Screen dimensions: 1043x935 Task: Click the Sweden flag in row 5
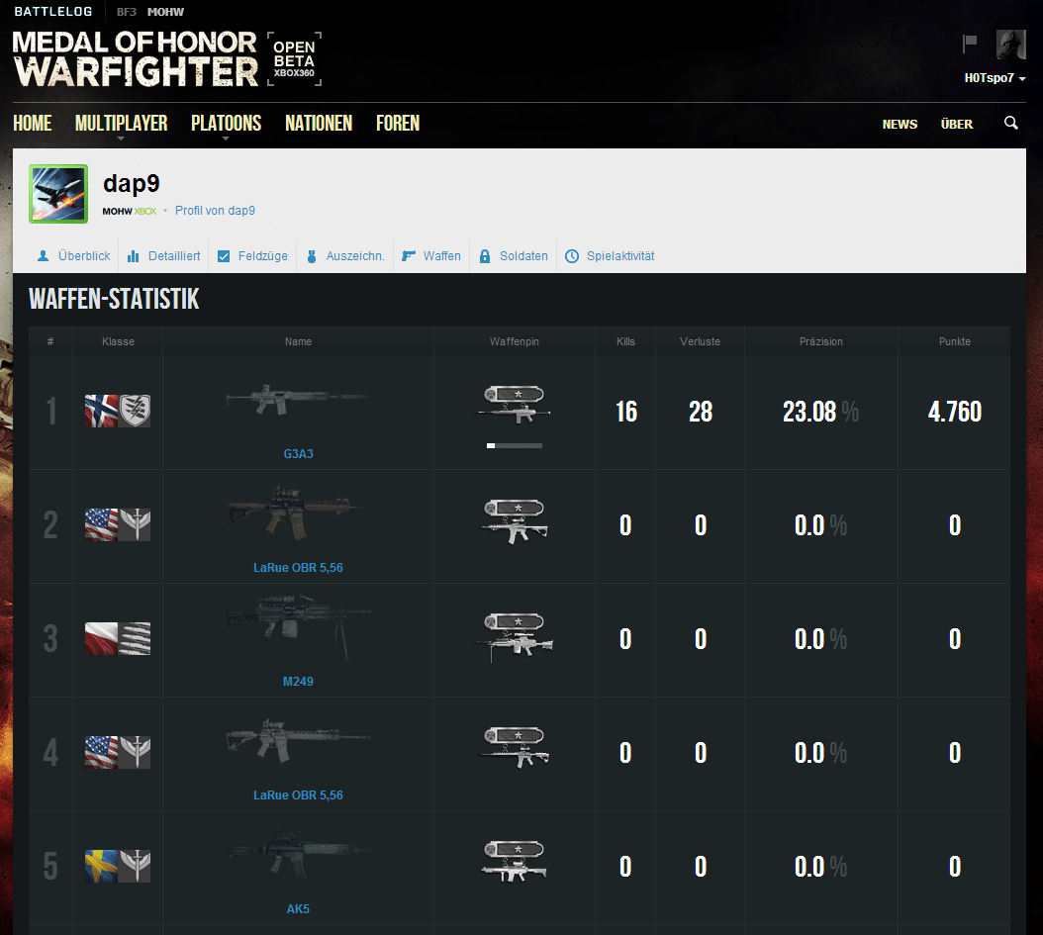101,866
